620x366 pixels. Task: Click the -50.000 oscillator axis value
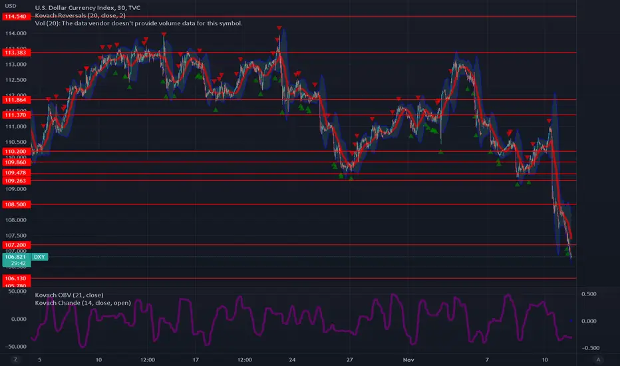(16, 347)
